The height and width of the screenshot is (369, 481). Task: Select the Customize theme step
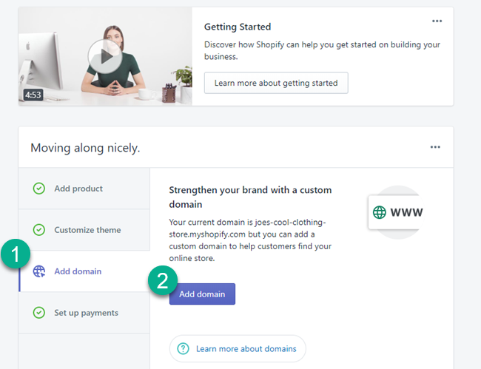(87, 230)
